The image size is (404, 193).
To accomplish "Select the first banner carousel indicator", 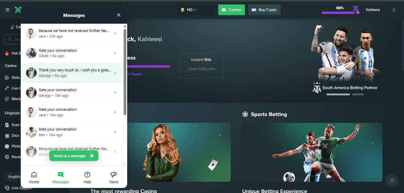I will click(x=338, y=94).
